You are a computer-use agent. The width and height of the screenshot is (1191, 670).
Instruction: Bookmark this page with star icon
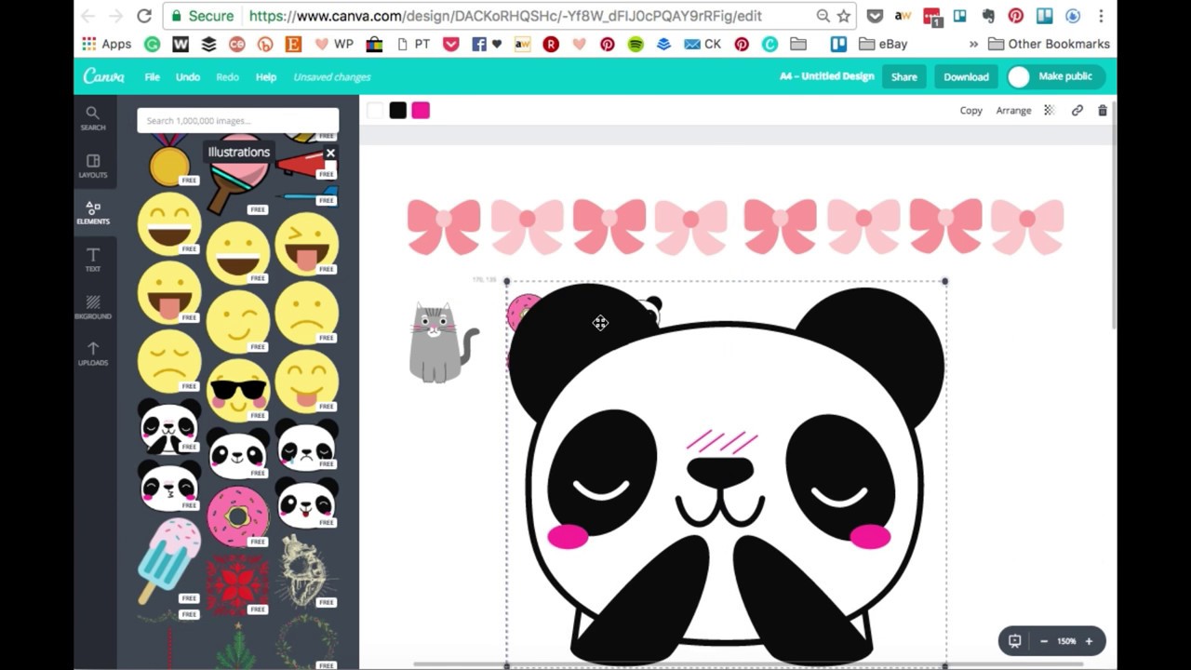click(x=844, y=16)
